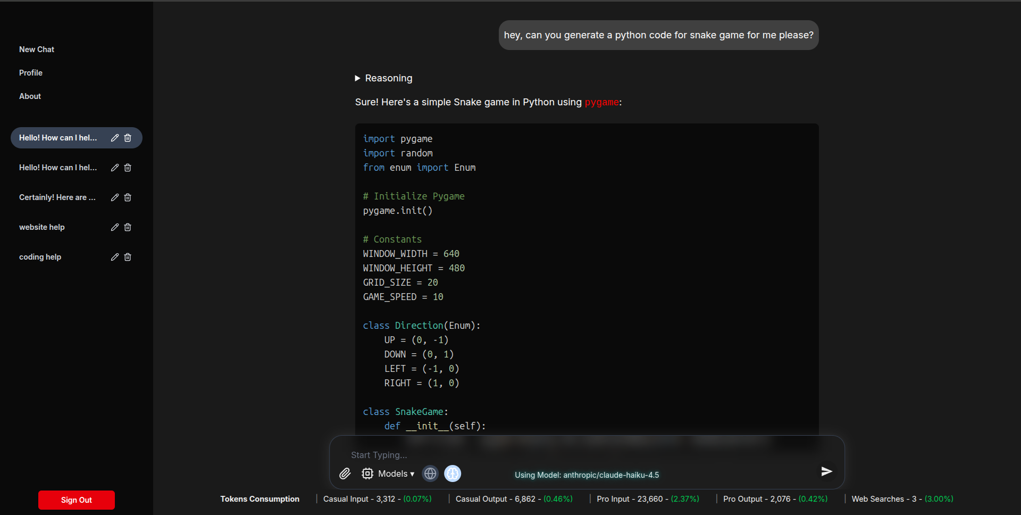
Task: Open the 'website help' chat
Action: pyautogui.click(x=42, y=227)
